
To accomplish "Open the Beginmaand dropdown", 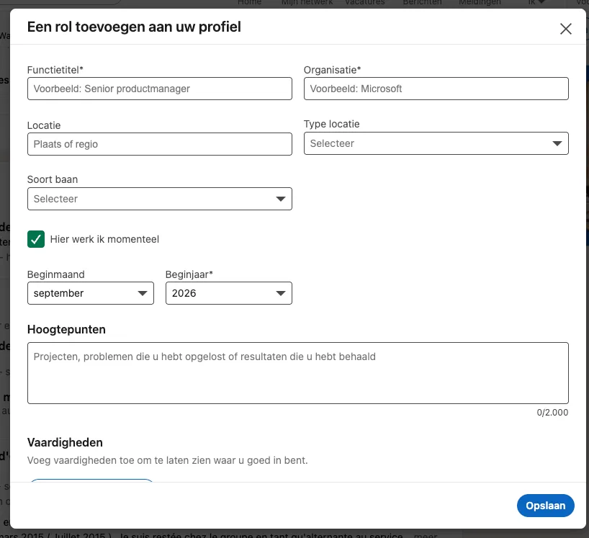I will pyautogui.click(x=91, y=293).
